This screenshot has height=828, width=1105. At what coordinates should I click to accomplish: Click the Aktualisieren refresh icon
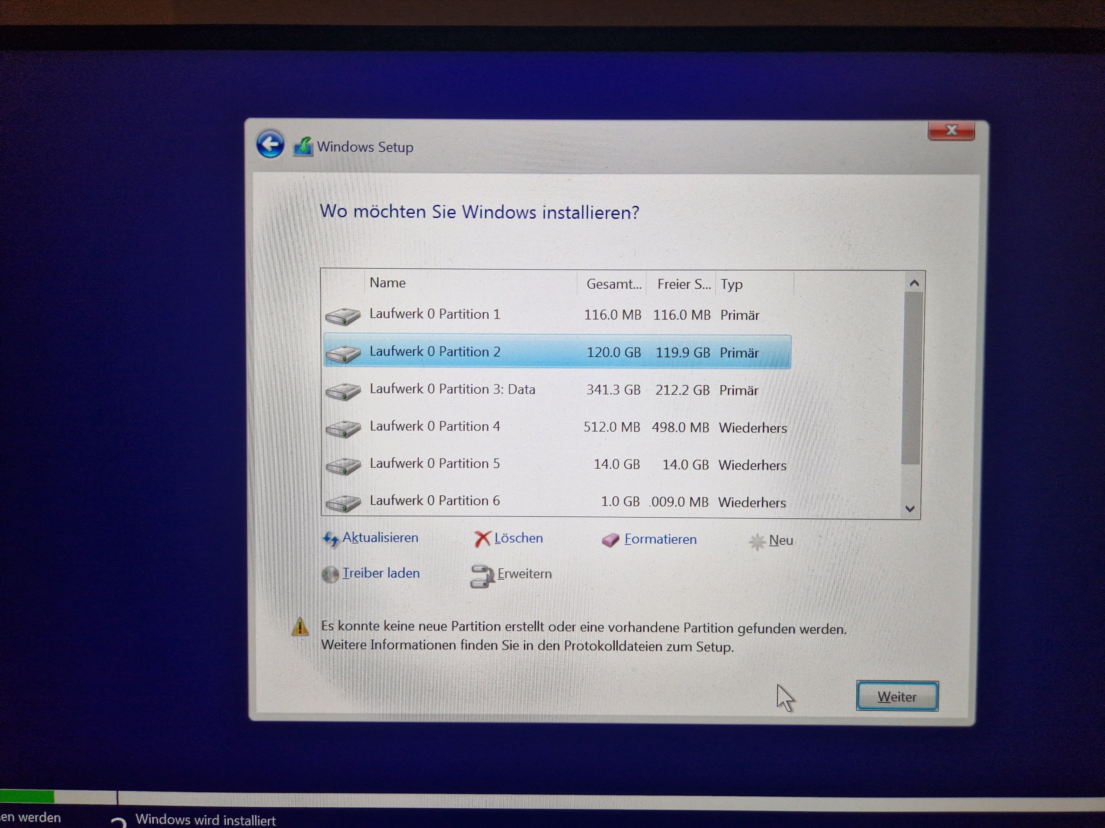coord(331,539)
